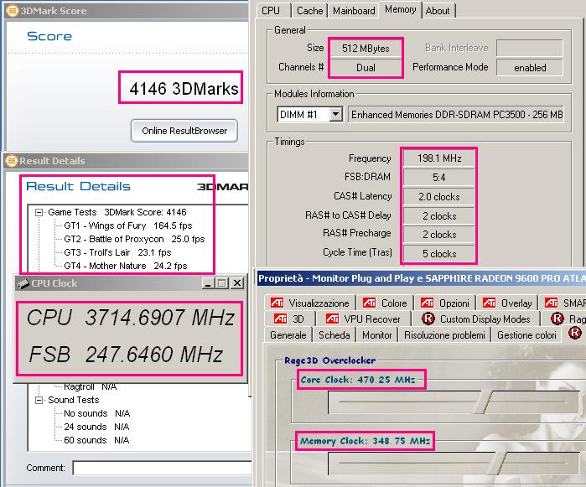Open the Overlay ATI tab
Image resolution: width=586 pixels, height=487 pixels.
coord(506,303)
